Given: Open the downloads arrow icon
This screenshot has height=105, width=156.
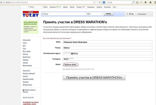Looking at the screenshot, I should (x=145, y=2).
